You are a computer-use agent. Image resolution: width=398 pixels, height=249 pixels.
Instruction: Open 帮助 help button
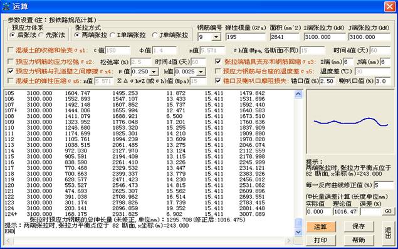359,240
